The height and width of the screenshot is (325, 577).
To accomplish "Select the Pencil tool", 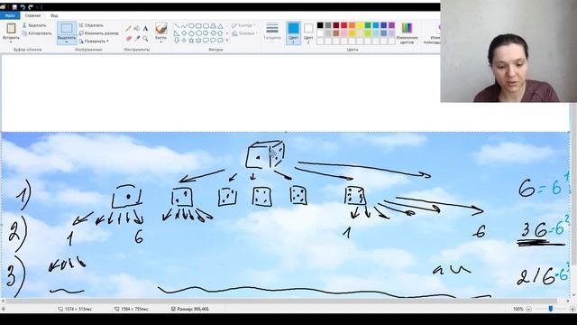I will coord(128,28).
